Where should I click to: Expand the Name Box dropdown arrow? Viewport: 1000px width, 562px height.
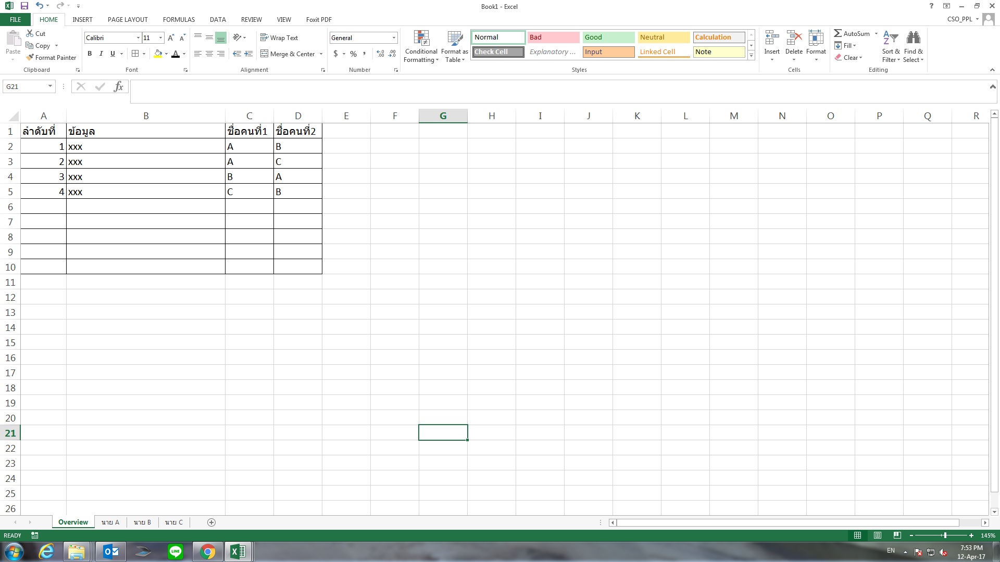tap(50, 86)
